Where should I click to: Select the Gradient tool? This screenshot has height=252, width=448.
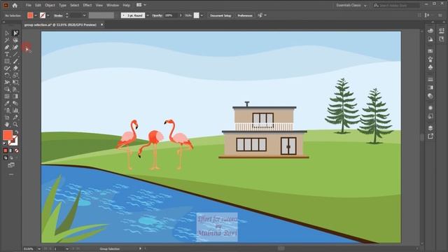coord(15,97)
